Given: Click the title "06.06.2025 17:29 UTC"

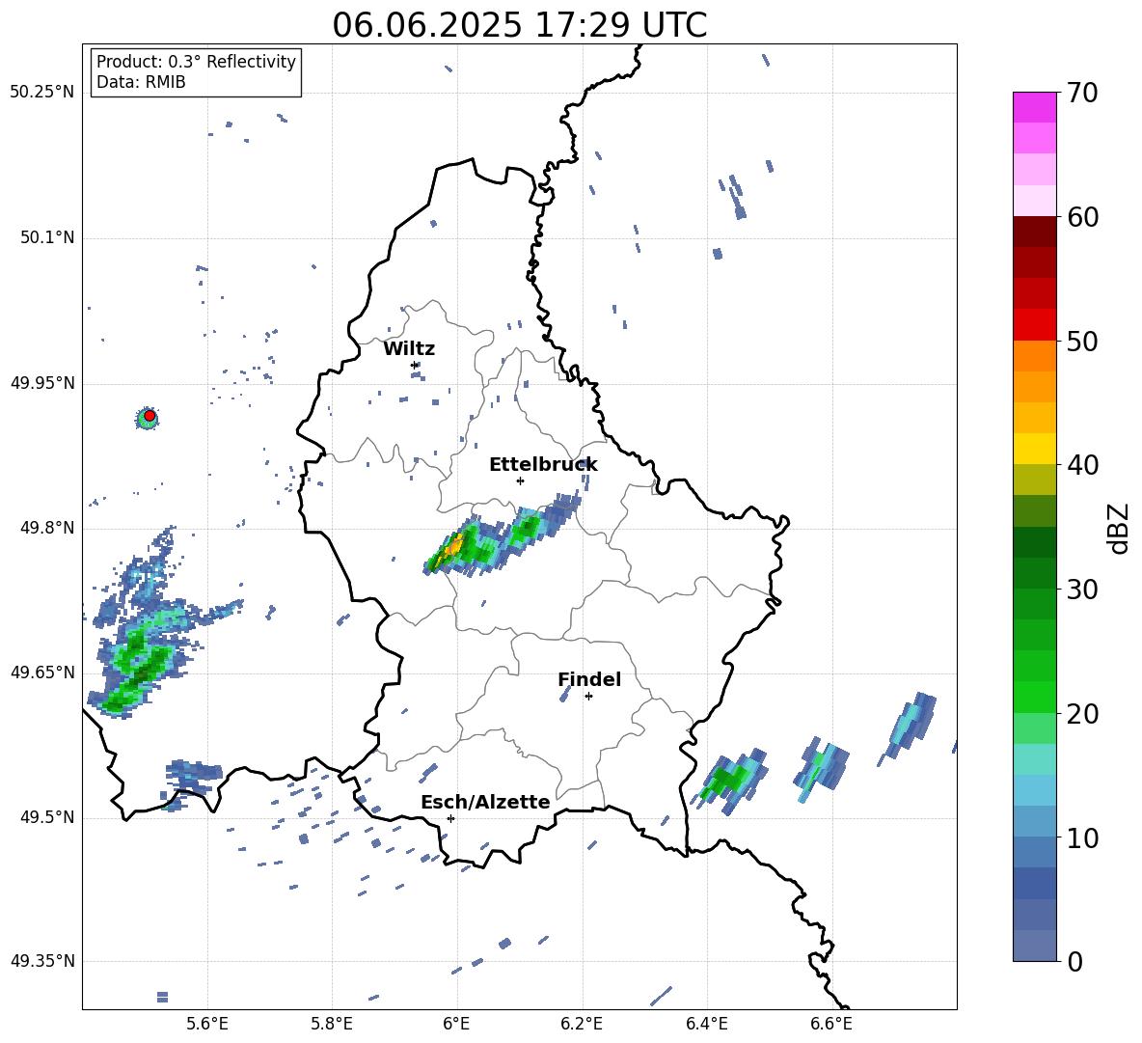Looking at the screenshot, I should click(519, 25).
